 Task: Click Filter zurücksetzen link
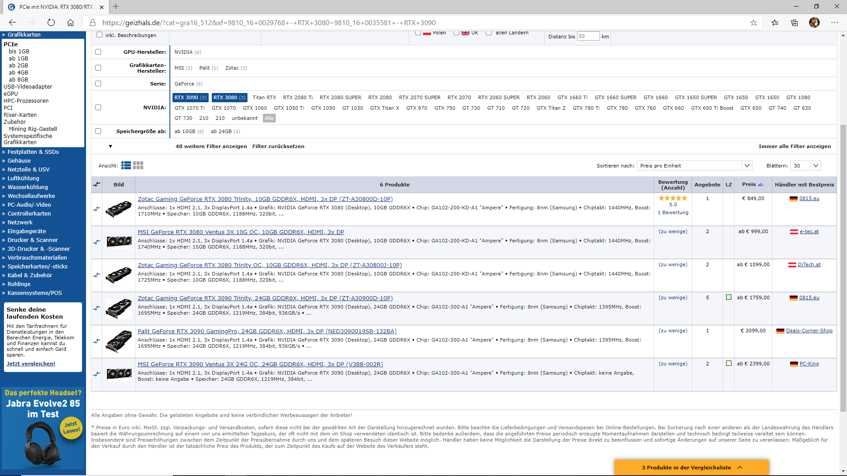278,146
